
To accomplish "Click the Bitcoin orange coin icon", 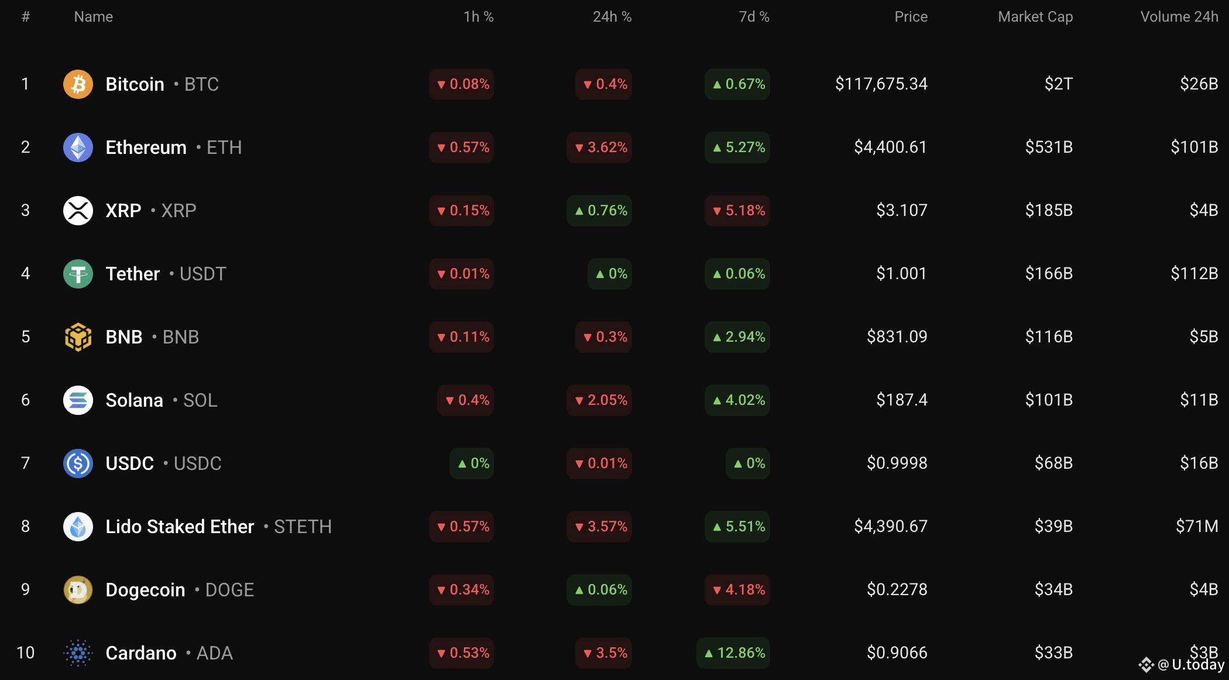I will 78,84.
